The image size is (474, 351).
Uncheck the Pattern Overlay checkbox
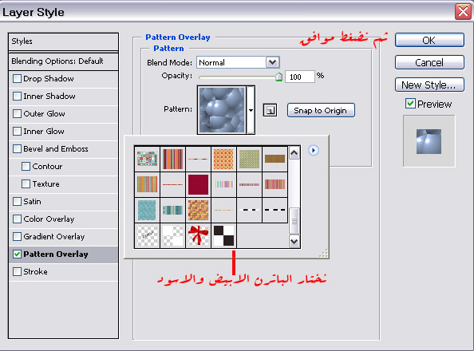pos(18,254)
